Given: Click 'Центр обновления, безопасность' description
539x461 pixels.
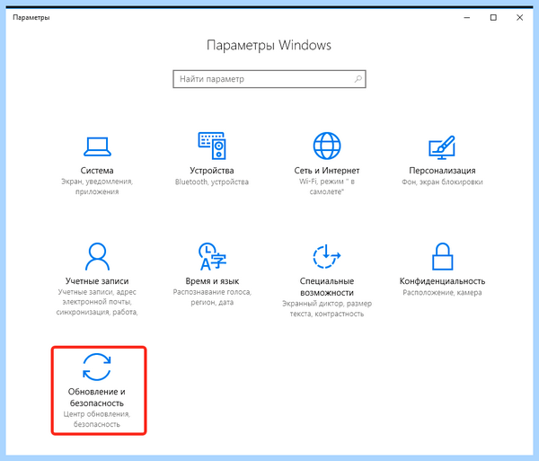Looking at the screenshot, I should coord(97,419).
